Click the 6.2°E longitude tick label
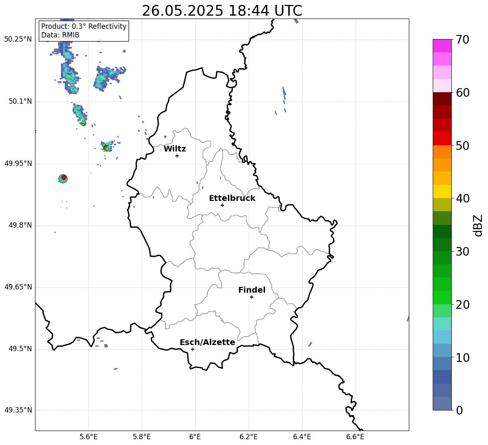The image size is (488, 445). (x=249, y=437)
